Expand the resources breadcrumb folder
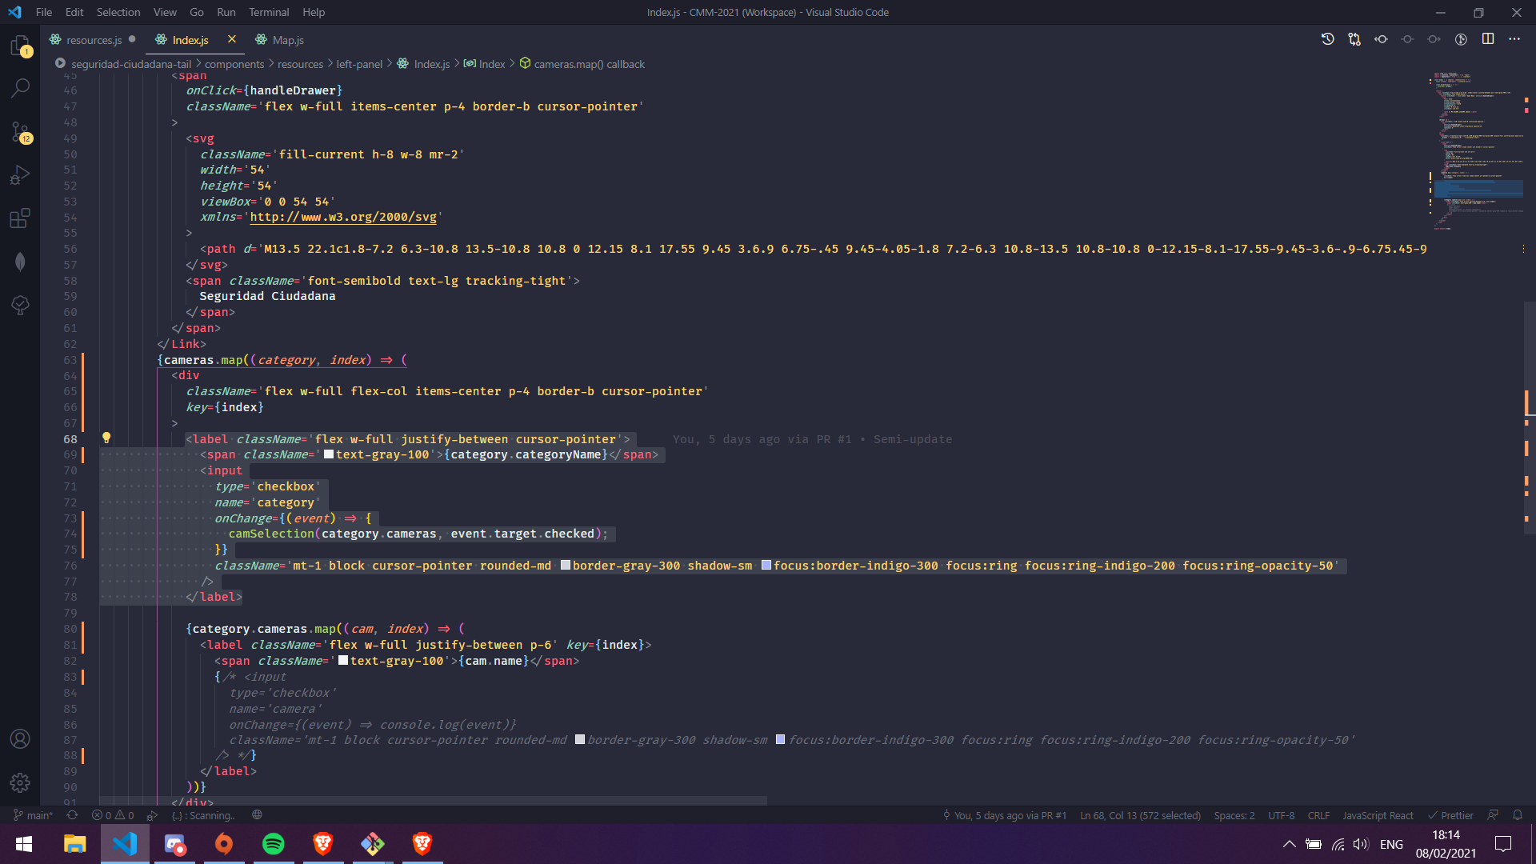Screen dimensions: 1536x864 (300, 64)
